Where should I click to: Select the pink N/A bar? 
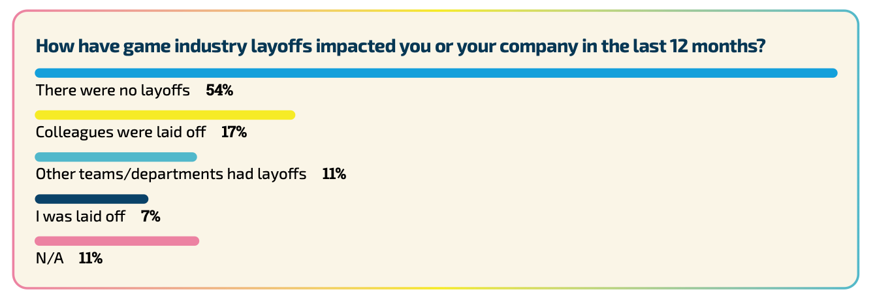pyautogui.click(x=116, y=241)
